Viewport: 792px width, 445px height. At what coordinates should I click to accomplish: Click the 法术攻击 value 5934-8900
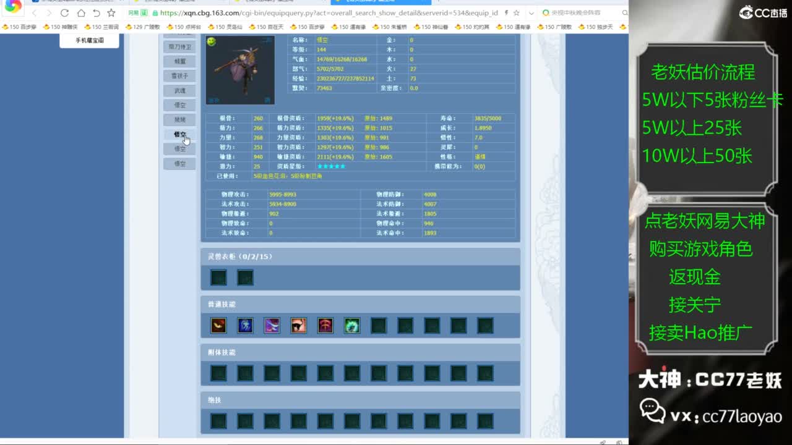coord(283,204)
